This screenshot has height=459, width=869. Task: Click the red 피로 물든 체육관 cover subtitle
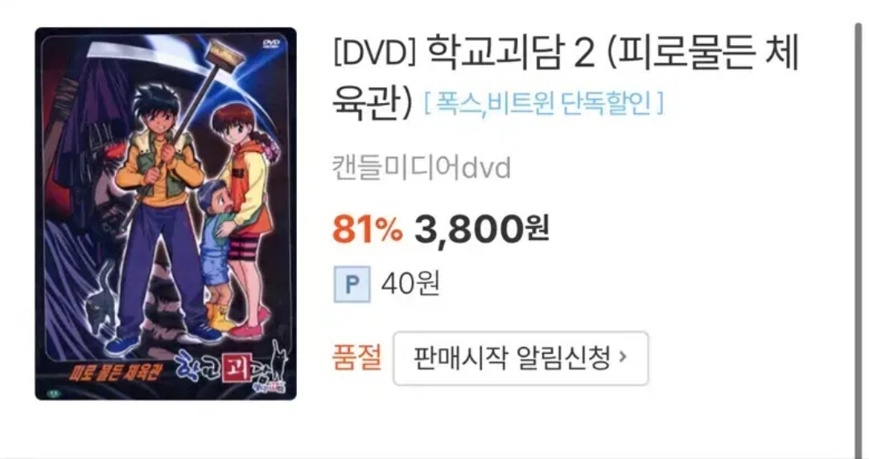[115, 374]
